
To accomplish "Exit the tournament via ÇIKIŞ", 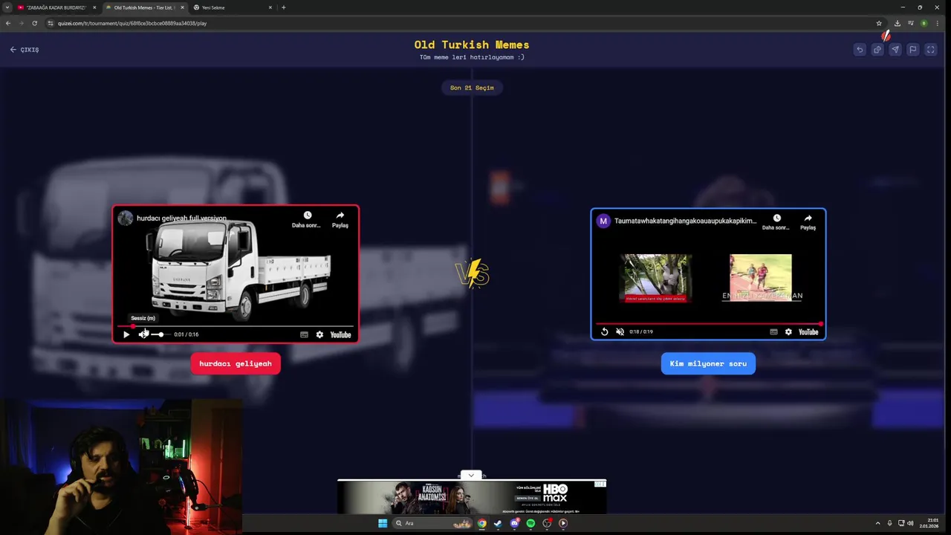I will (x=25, y=50).
